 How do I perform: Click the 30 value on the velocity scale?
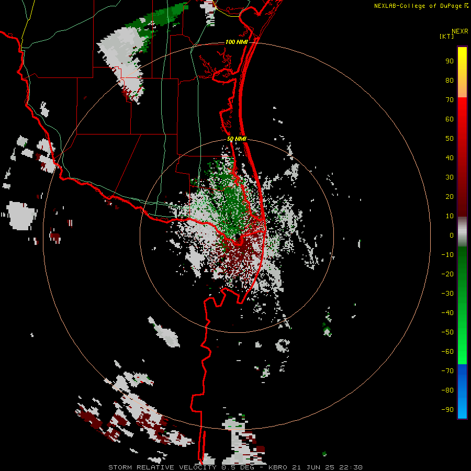[450, 177]
